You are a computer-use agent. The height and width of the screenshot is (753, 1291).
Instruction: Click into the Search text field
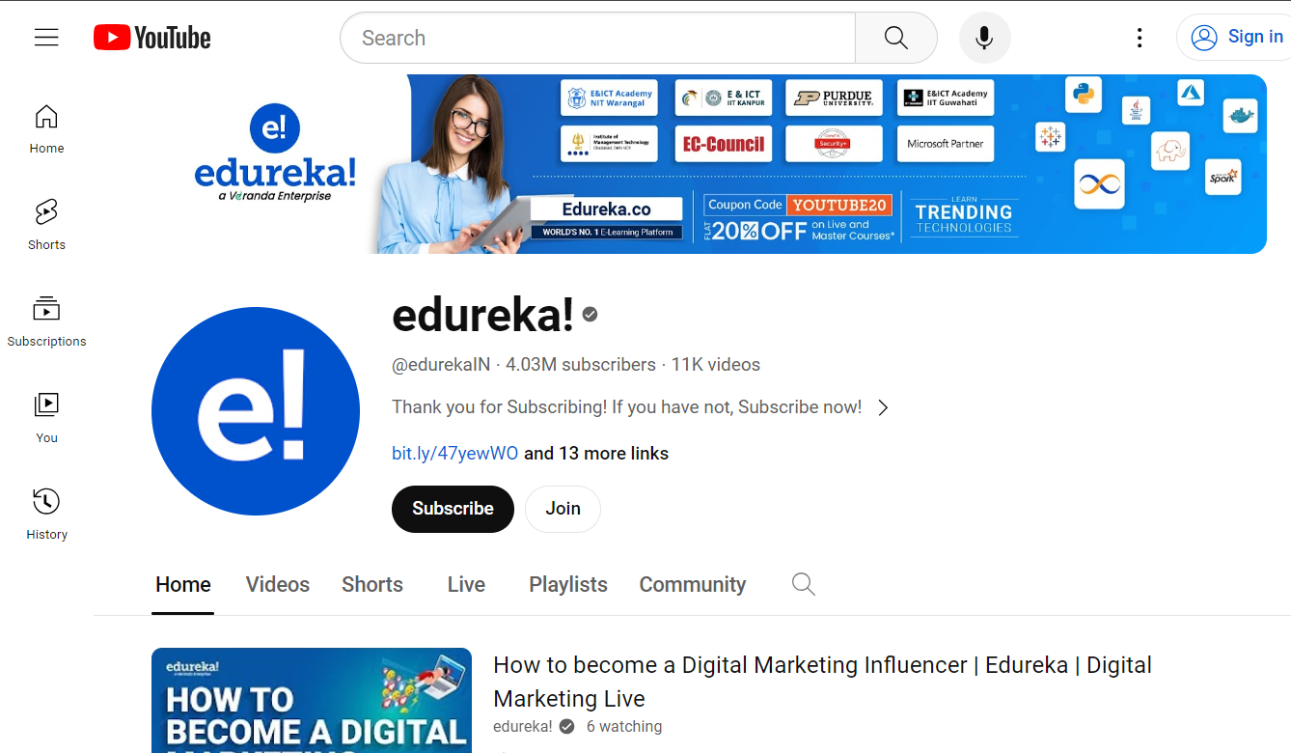[598, 38]
